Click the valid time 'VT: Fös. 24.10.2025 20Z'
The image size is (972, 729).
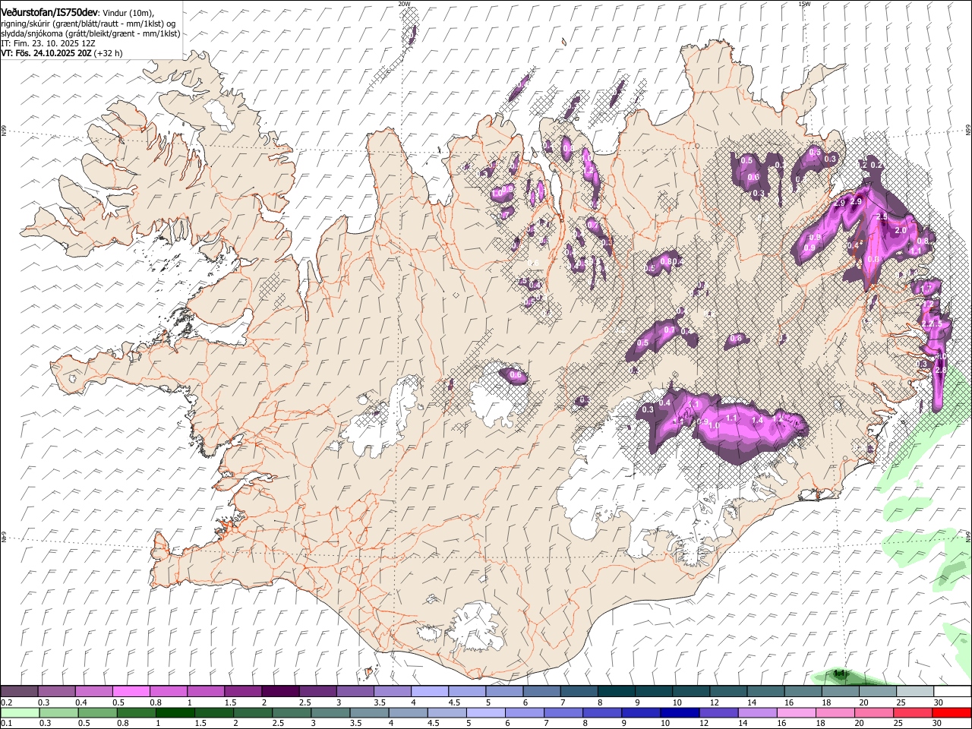(46, 53)
